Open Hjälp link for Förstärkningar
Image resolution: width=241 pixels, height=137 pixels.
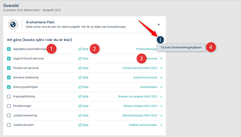[83, 106]
